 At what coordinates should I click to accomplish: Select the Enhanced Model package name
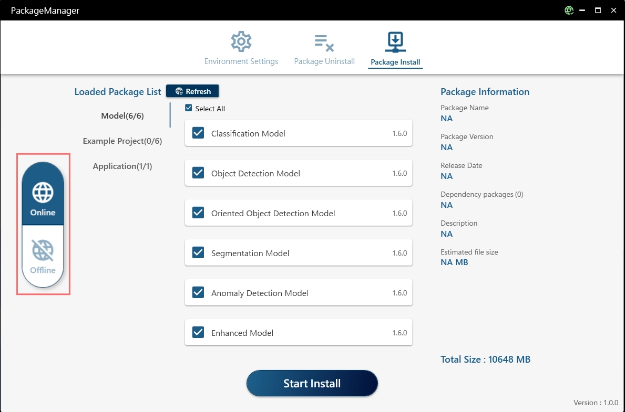click(242, 333)
